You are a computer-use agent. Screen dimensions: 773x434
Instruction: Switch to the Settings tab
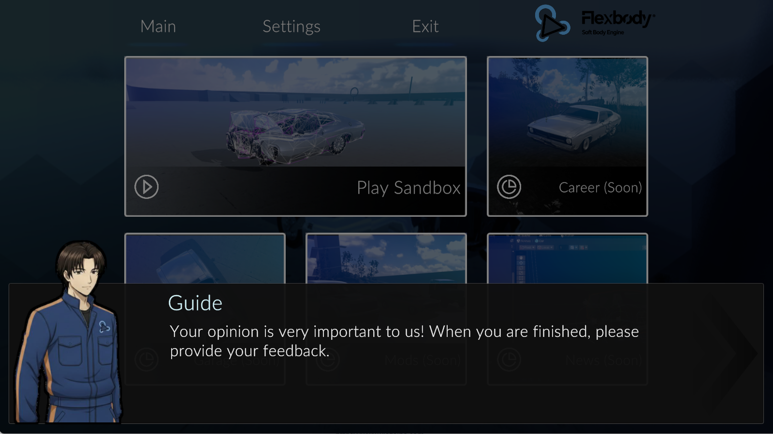click(292, 27)
